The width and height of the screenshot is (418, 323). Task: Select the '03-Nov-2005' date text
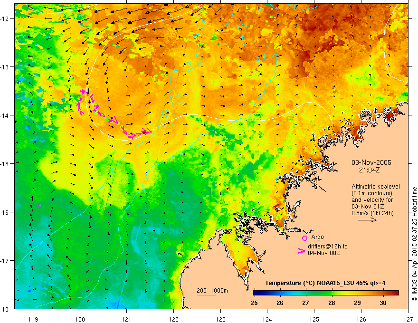(371, 162)
